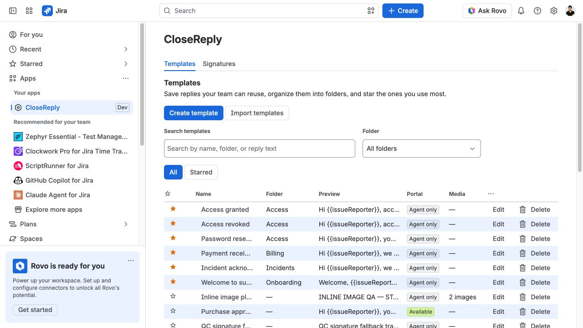Star the Purchase approval template
Screen dimensions: 583x328
click(173, 311)
